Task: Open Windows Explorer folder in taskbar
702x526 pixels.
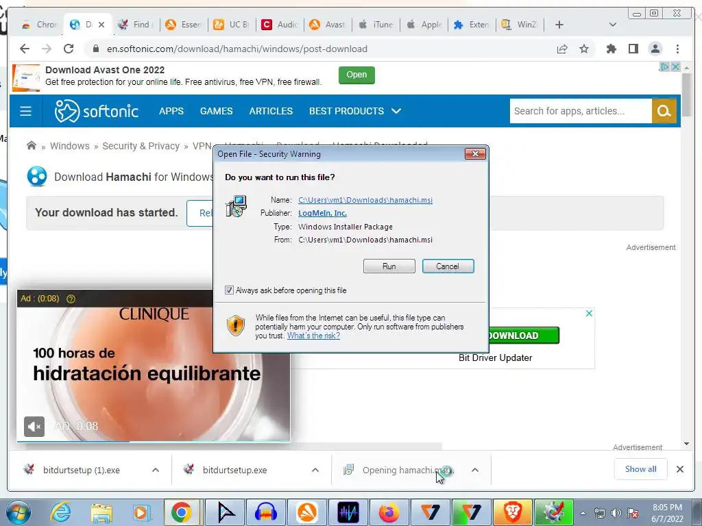Action: pos(101,512)
